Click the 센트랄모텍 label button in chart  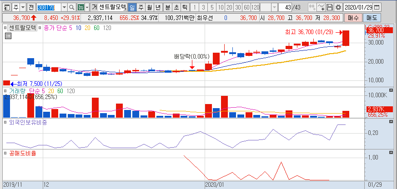(23, 28)
